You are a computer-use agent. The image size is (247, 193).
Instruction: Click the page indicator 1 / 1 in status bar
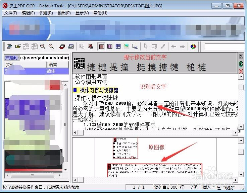(139, 187)
